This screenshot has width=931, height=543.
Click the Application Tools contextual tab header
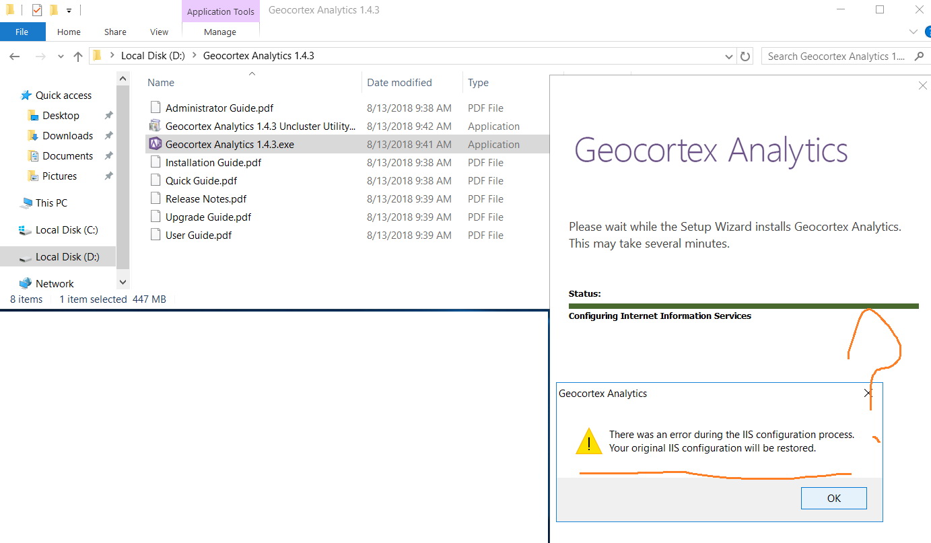click(x=221, y=11)
